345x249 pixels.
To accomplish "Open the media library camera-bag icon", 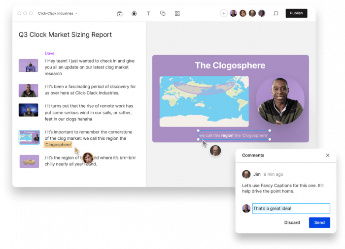I will tap(119, 14).
